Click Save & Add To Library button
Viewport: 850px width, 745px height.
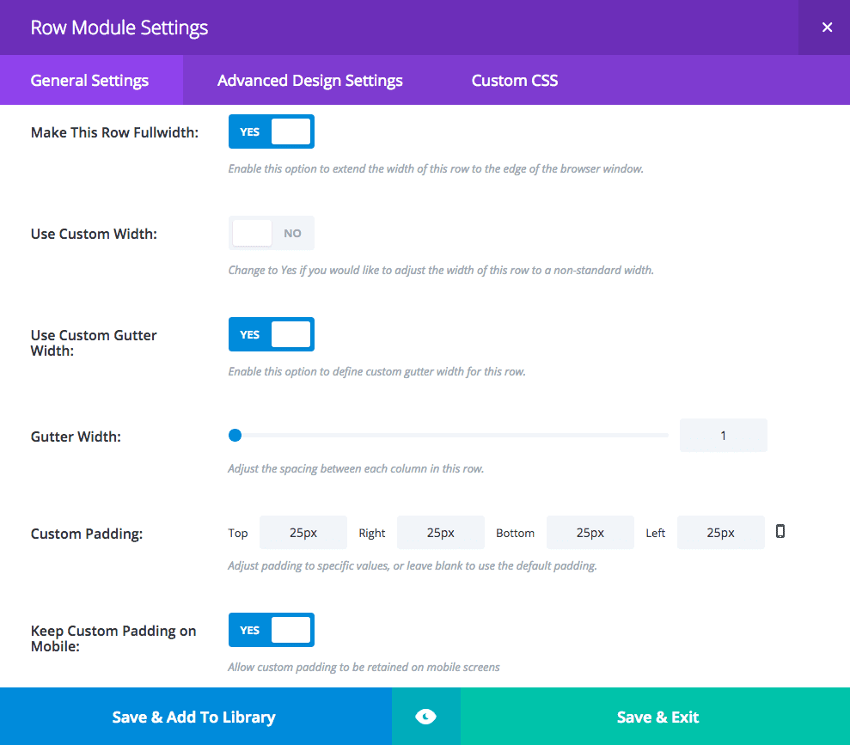pyautogui.click(x=194, y=717)
